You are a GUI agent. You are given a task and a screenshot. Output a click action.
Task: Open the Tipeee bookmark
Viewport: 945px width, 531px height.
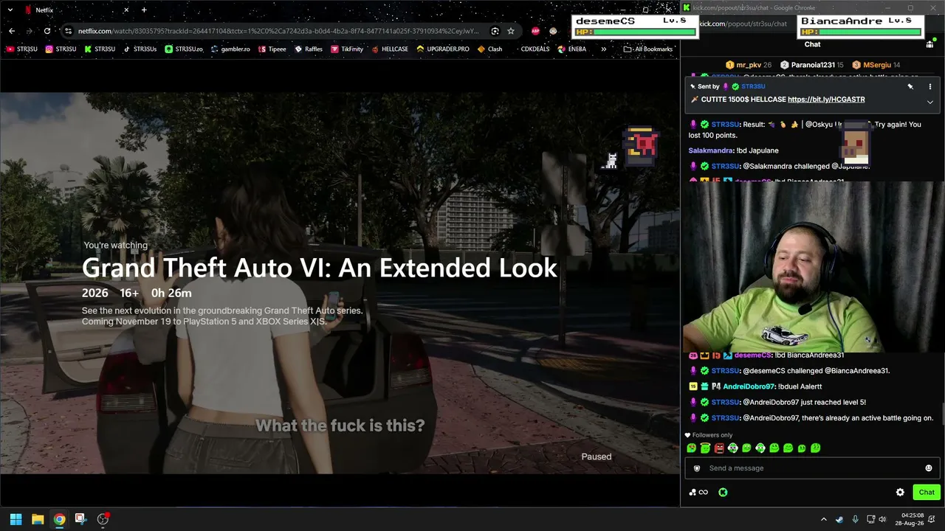(272, 49)
